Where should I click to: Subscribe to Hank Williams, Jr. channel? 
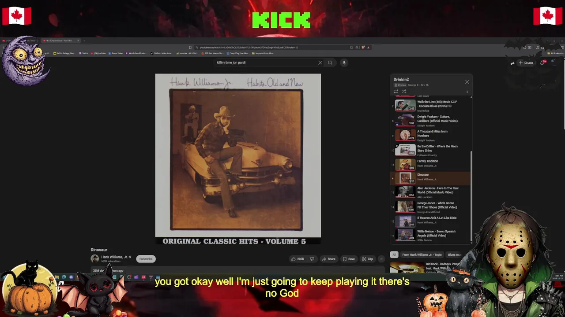pyautogui.click(x=146, y=259)
